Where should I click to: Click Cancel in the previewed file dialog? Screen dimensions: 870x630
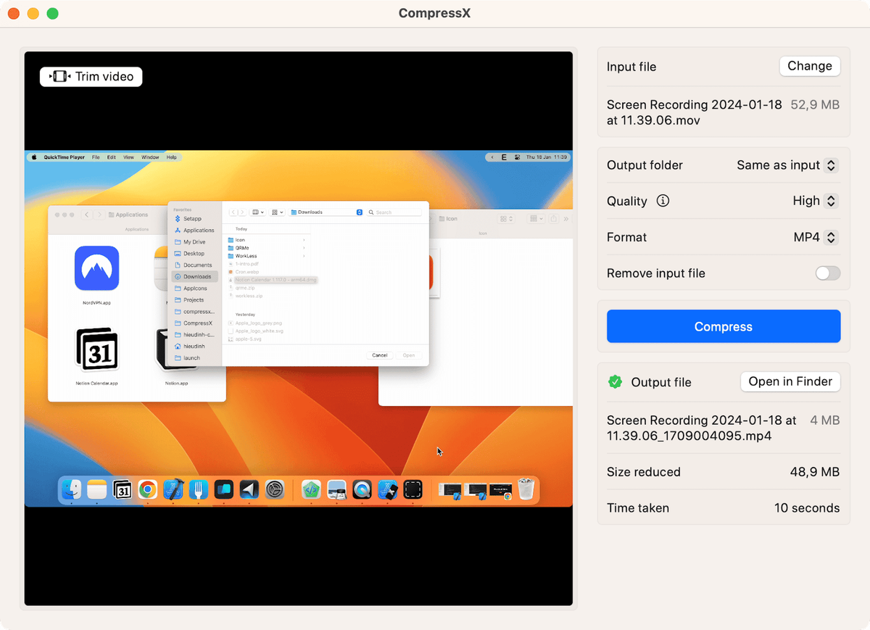(x=380, y=355)
